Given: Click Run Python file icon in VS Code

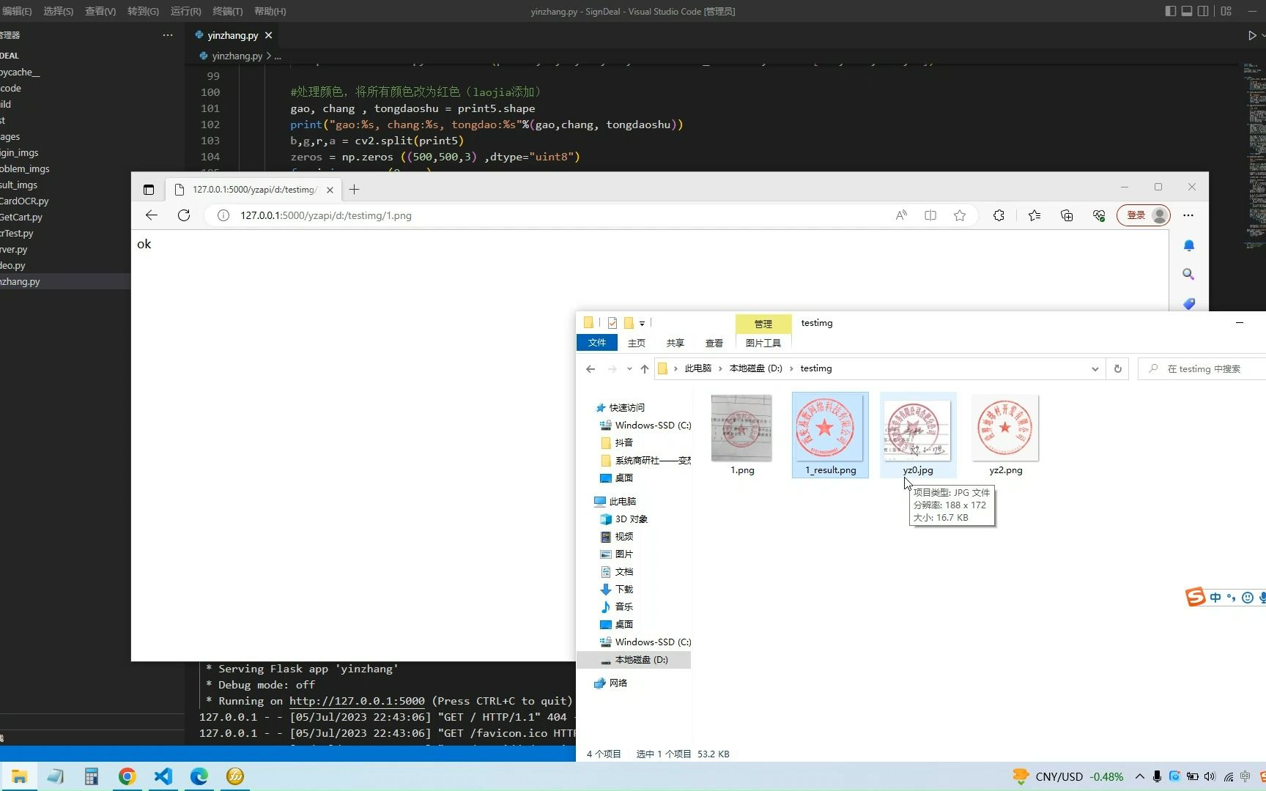Looking at the screenshot, I should [1252, 35].
